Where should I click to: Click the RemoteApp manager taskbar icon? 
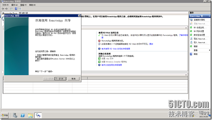pyautogui.click(x=38, y=115)
